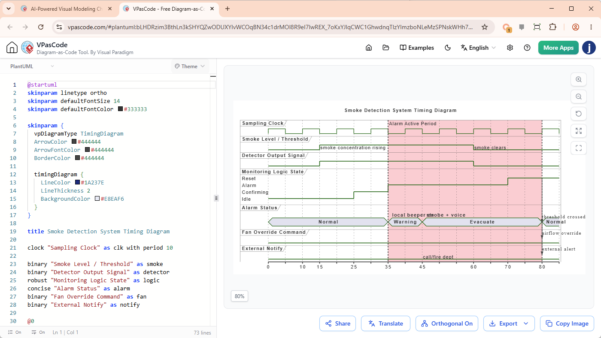Click the VPasCode logo
The image size is (601, 338).
coord(27,48)
